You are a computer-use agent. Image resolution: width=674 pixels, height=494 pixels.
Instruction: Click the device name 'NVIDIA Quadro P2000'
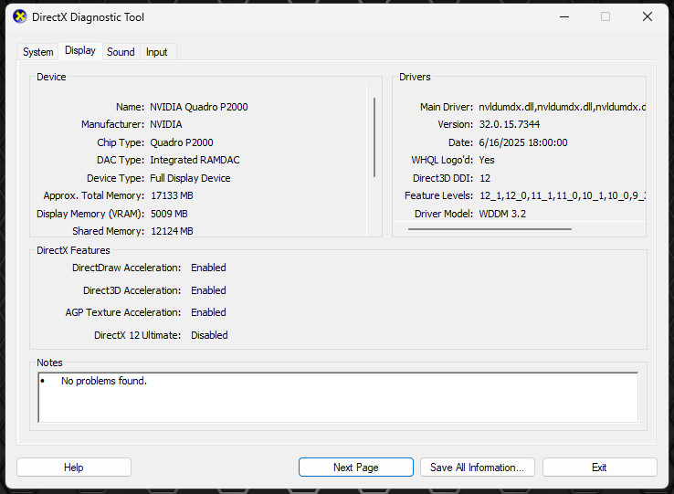pos(198,107)
